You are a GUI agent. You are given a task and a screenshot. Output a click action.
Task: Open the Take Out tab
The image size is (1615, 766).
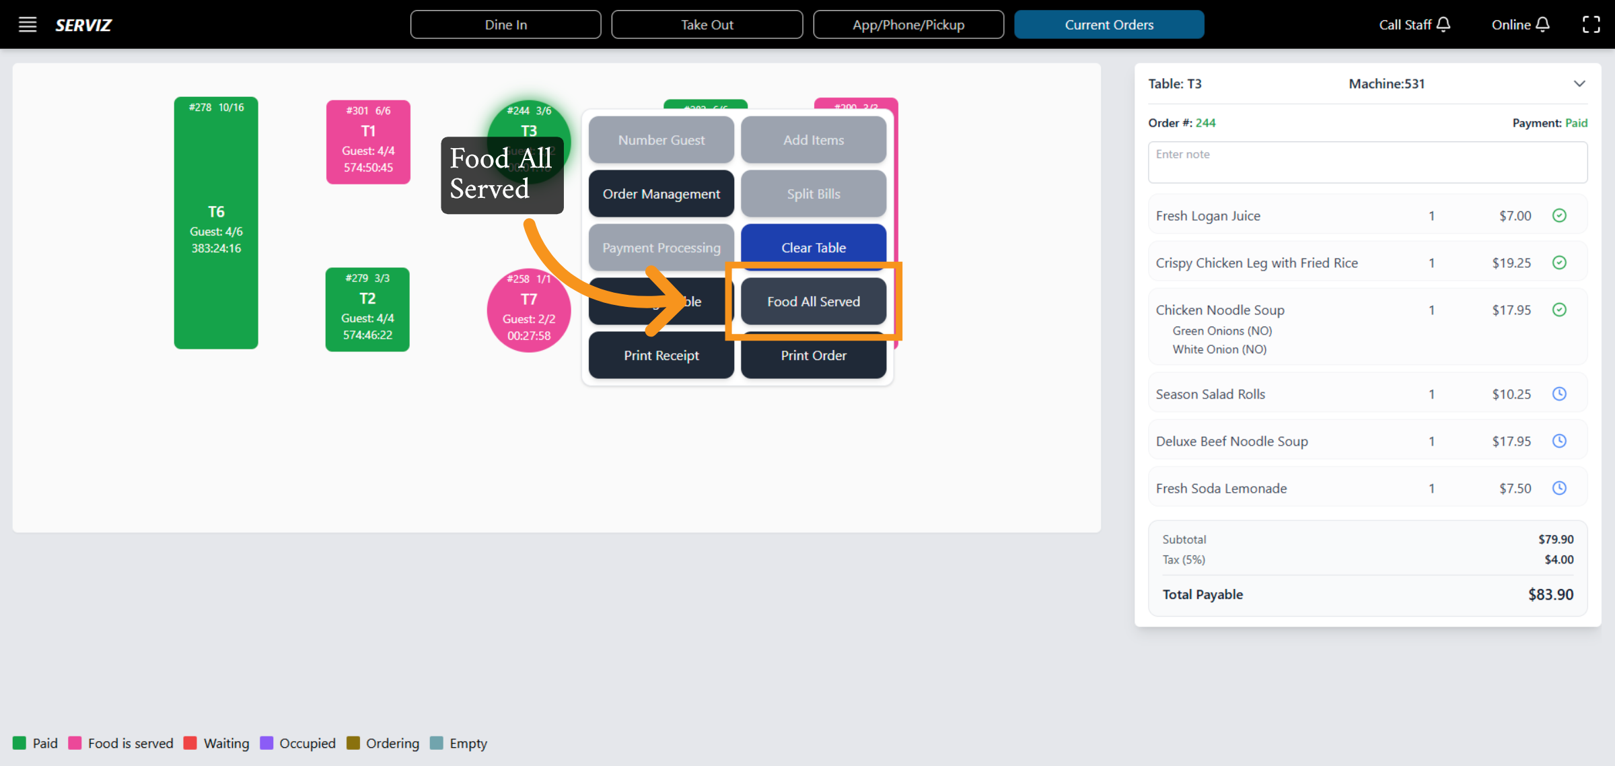tap(707, 25)
